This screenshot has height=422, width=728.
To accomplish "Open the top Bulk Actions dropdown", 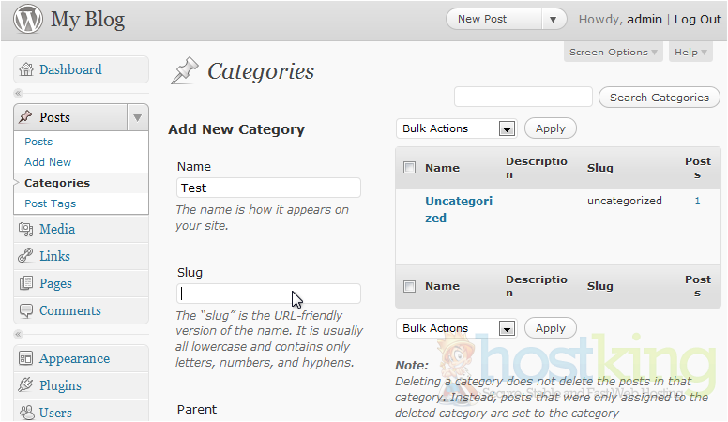I will click(x=456, y=128).
